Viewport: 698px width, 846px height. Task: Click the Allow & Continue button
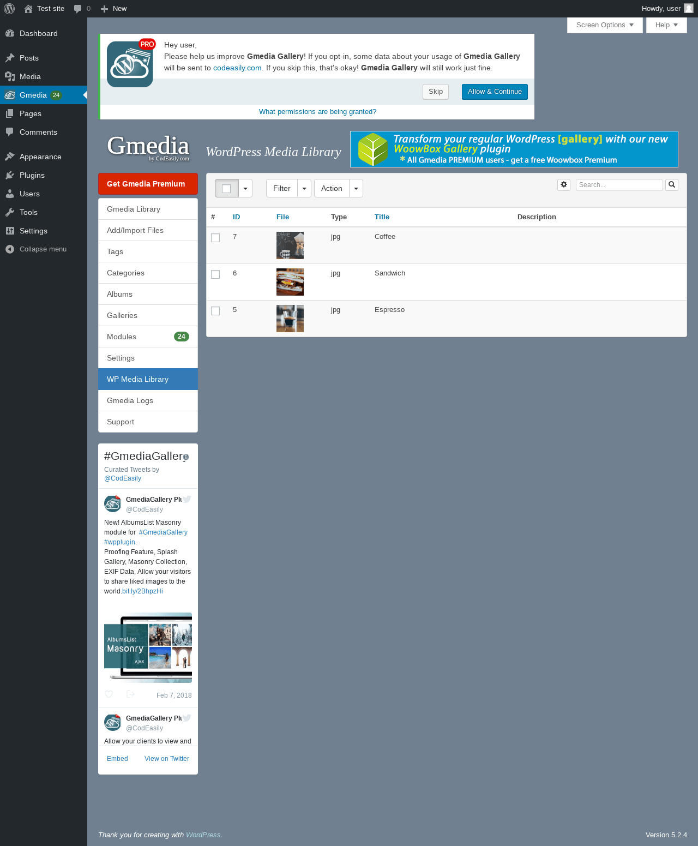[x=495, y=92]
